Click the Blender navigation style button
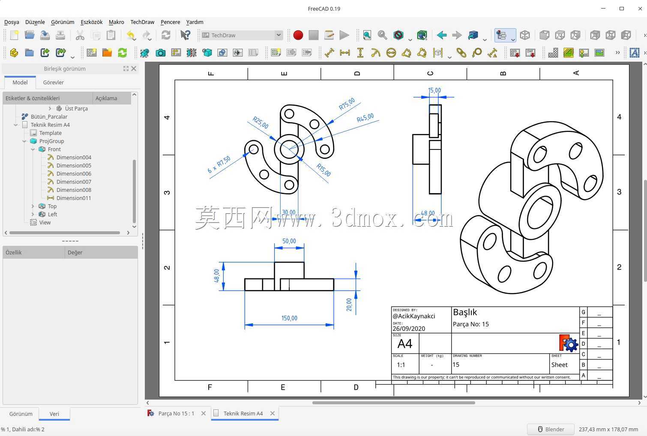 pos(551,429)
